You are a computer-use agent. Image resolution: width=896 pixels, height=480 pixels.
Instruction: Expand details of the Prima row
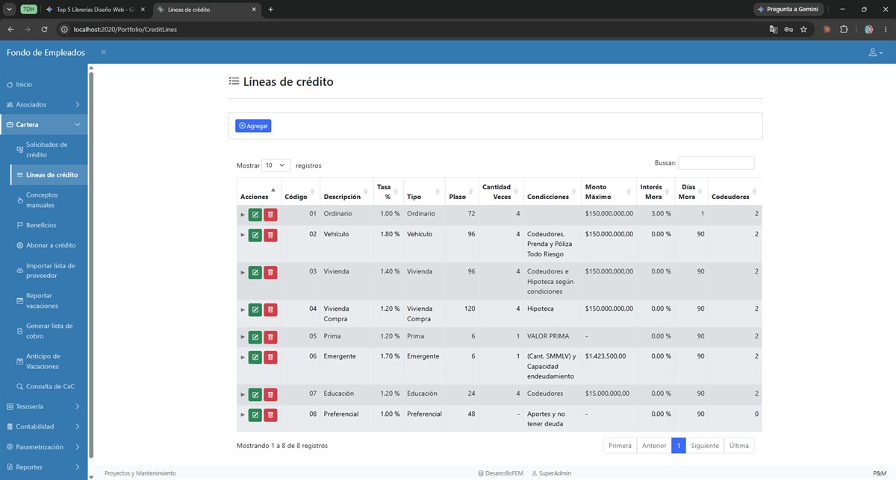coord(242,337)
